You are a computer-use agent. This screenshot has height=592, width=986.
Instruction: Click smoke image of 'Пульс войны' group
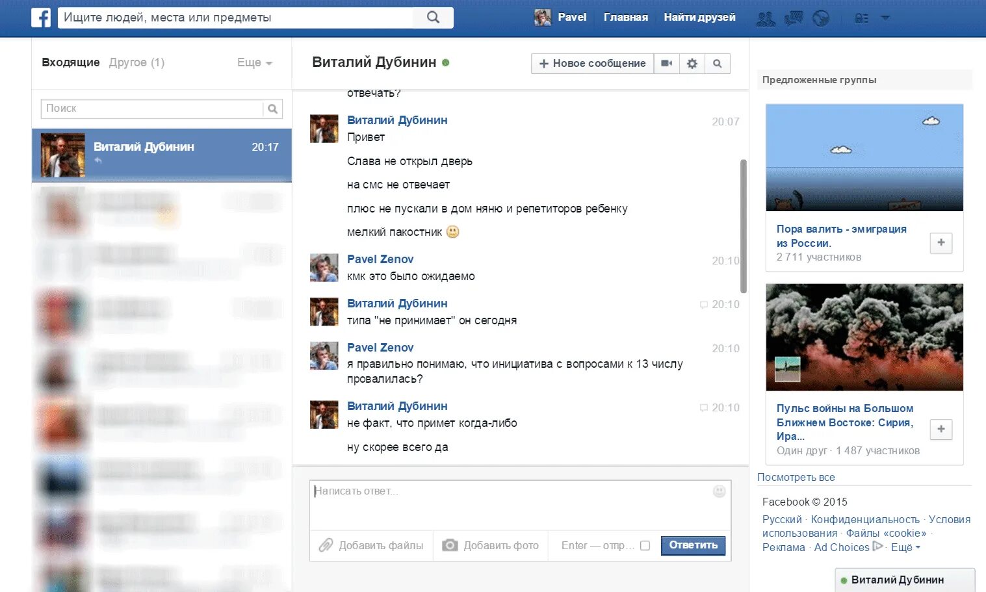864,337
